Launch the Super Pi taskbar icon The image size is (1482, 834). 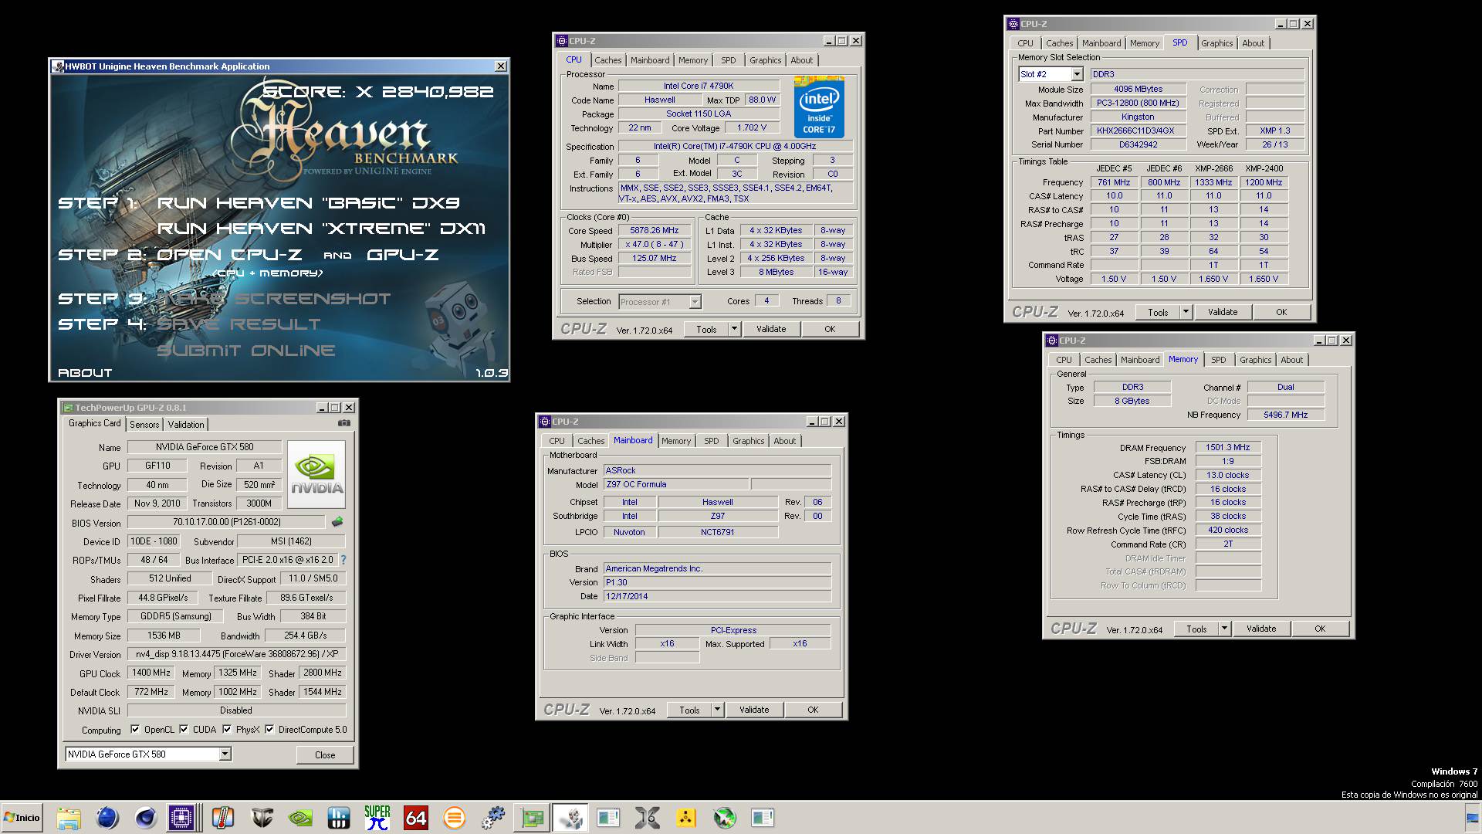(x=377, y=818)
